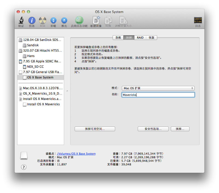Open the 日志 (Log) icon
The height and width of the screenshot is (193, 219).
pos(198,20)
